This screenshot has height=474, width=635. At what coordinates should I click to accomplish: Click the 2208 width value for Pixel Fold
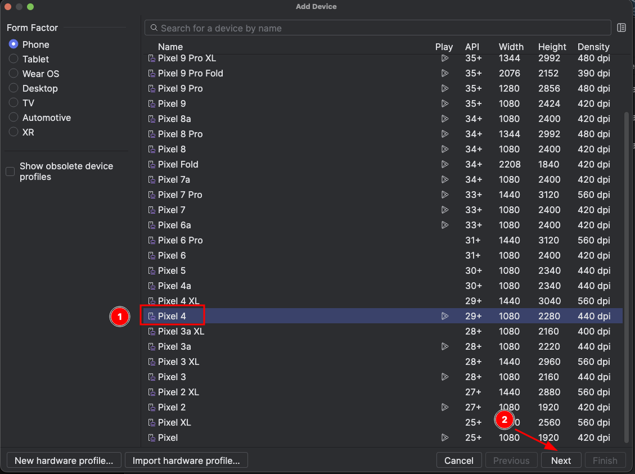[510, 164]
